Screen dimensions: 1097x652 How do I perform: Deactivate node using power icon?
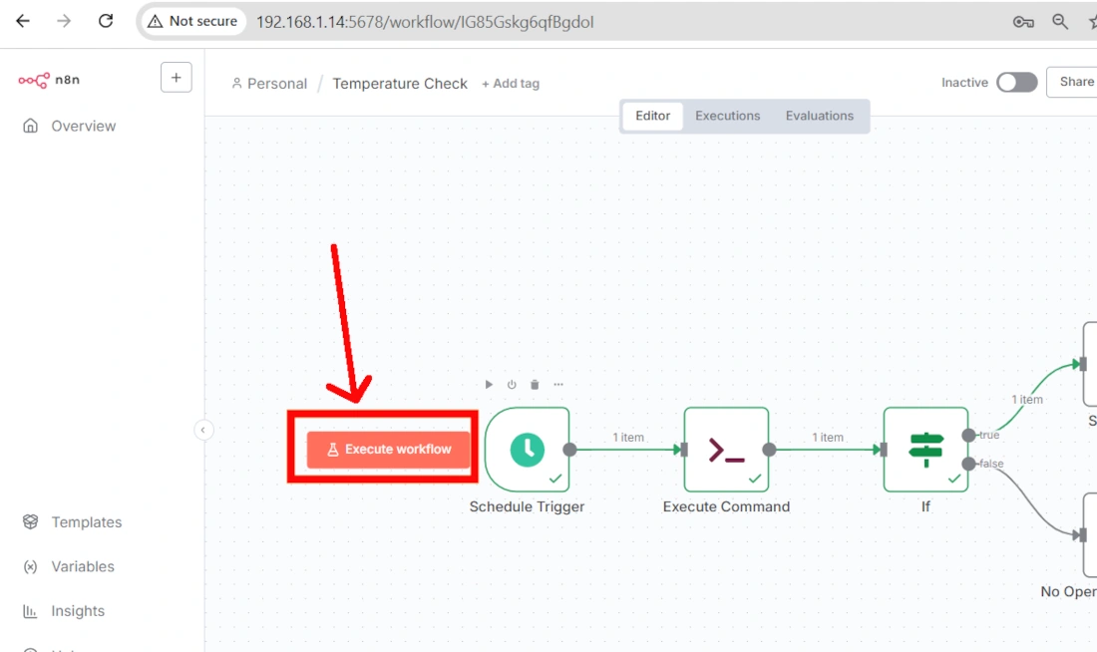coord(512,385)
